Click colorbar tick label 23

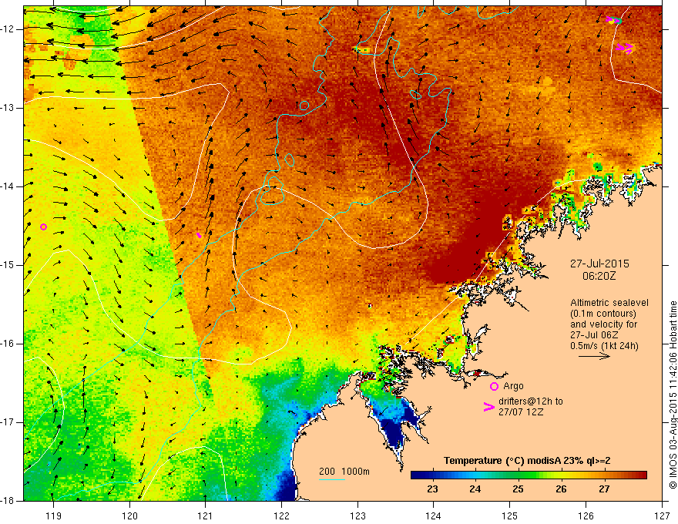pyautogui.click(x=432, y=489)
